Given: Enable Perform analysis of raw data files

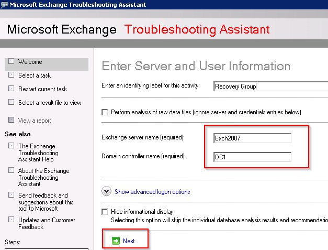Looking at the screenshot, I should [105, 112].
